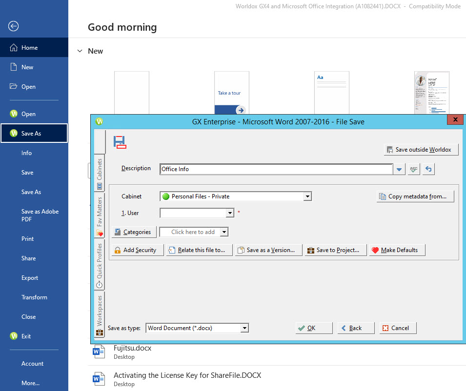Screen dimensions: 466x391
Task: Click the red-blue save disk icon
Action: point(120,142)
